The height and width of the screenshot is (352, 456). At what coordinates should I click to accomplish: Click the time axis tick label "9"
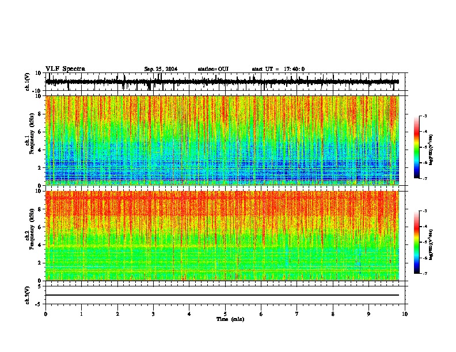(x=368, y=314)
